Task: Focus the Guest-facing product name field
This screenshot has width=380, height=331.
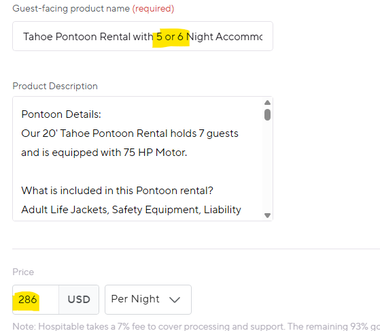Action: (143, 36)
